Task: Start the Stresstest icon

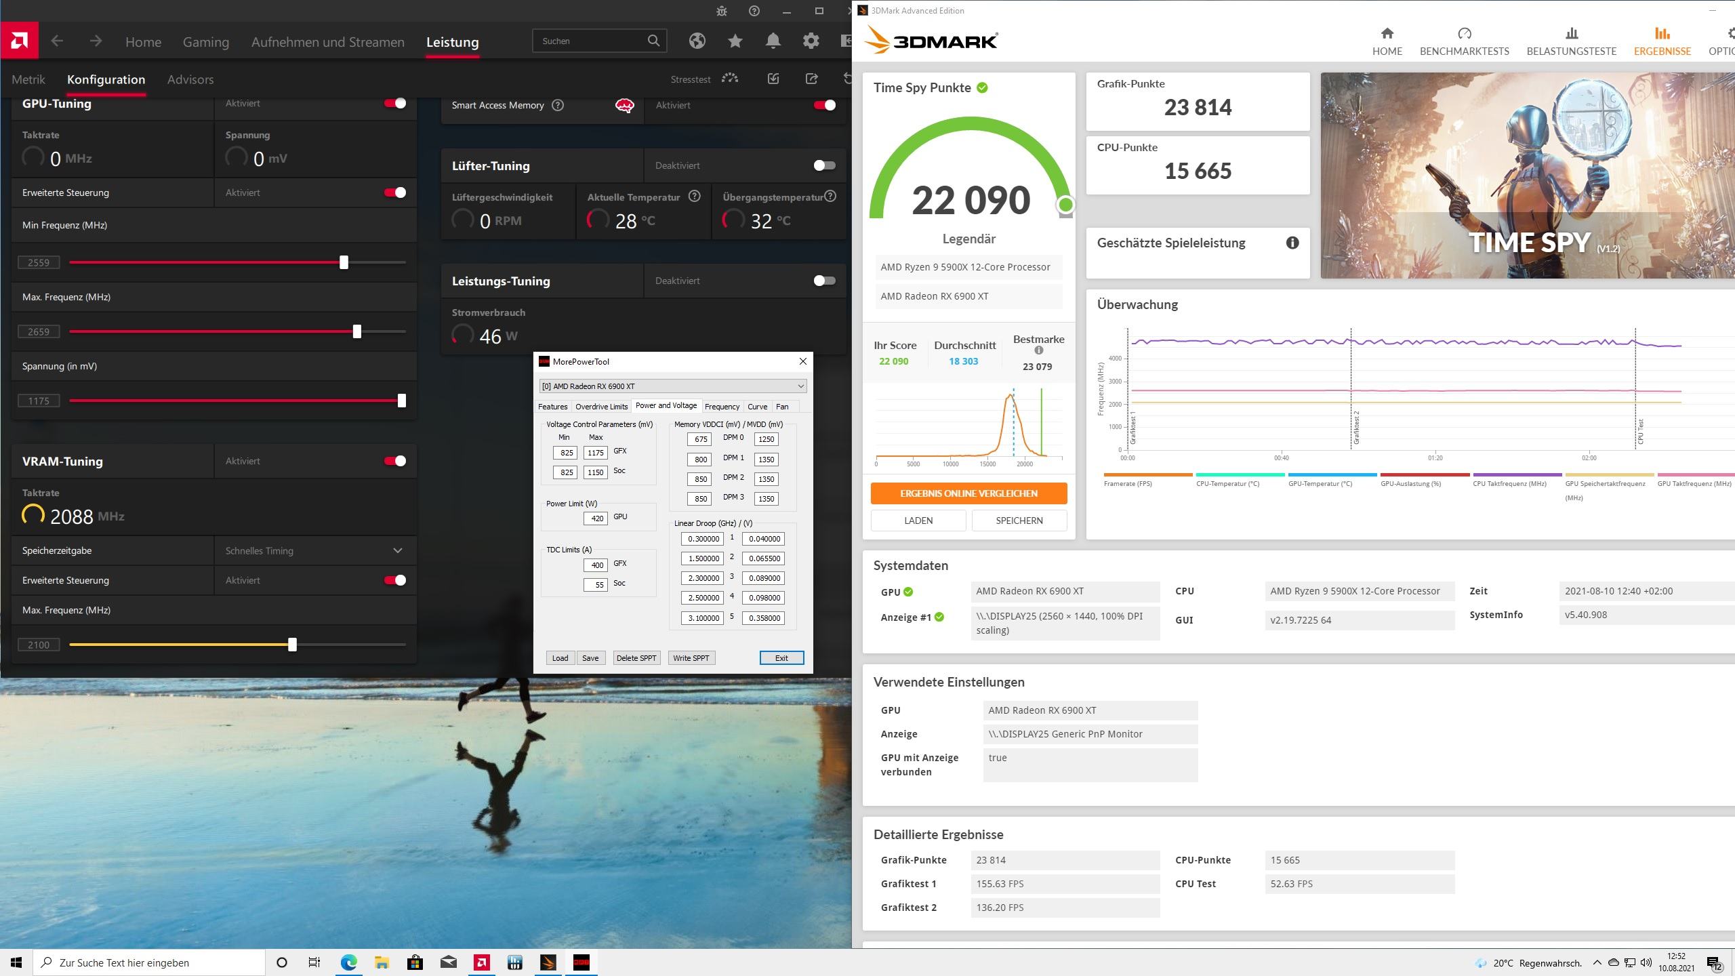Action: (x=730, y=79)
